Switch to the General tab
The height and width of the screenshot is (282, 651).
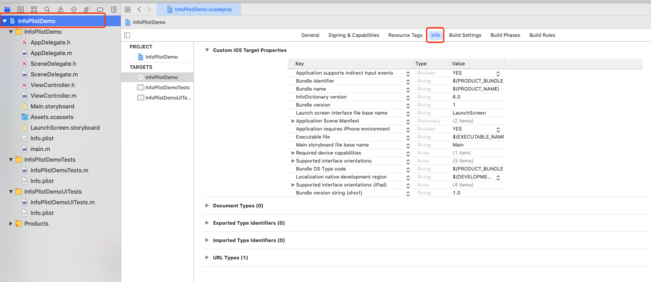(310, 35)
